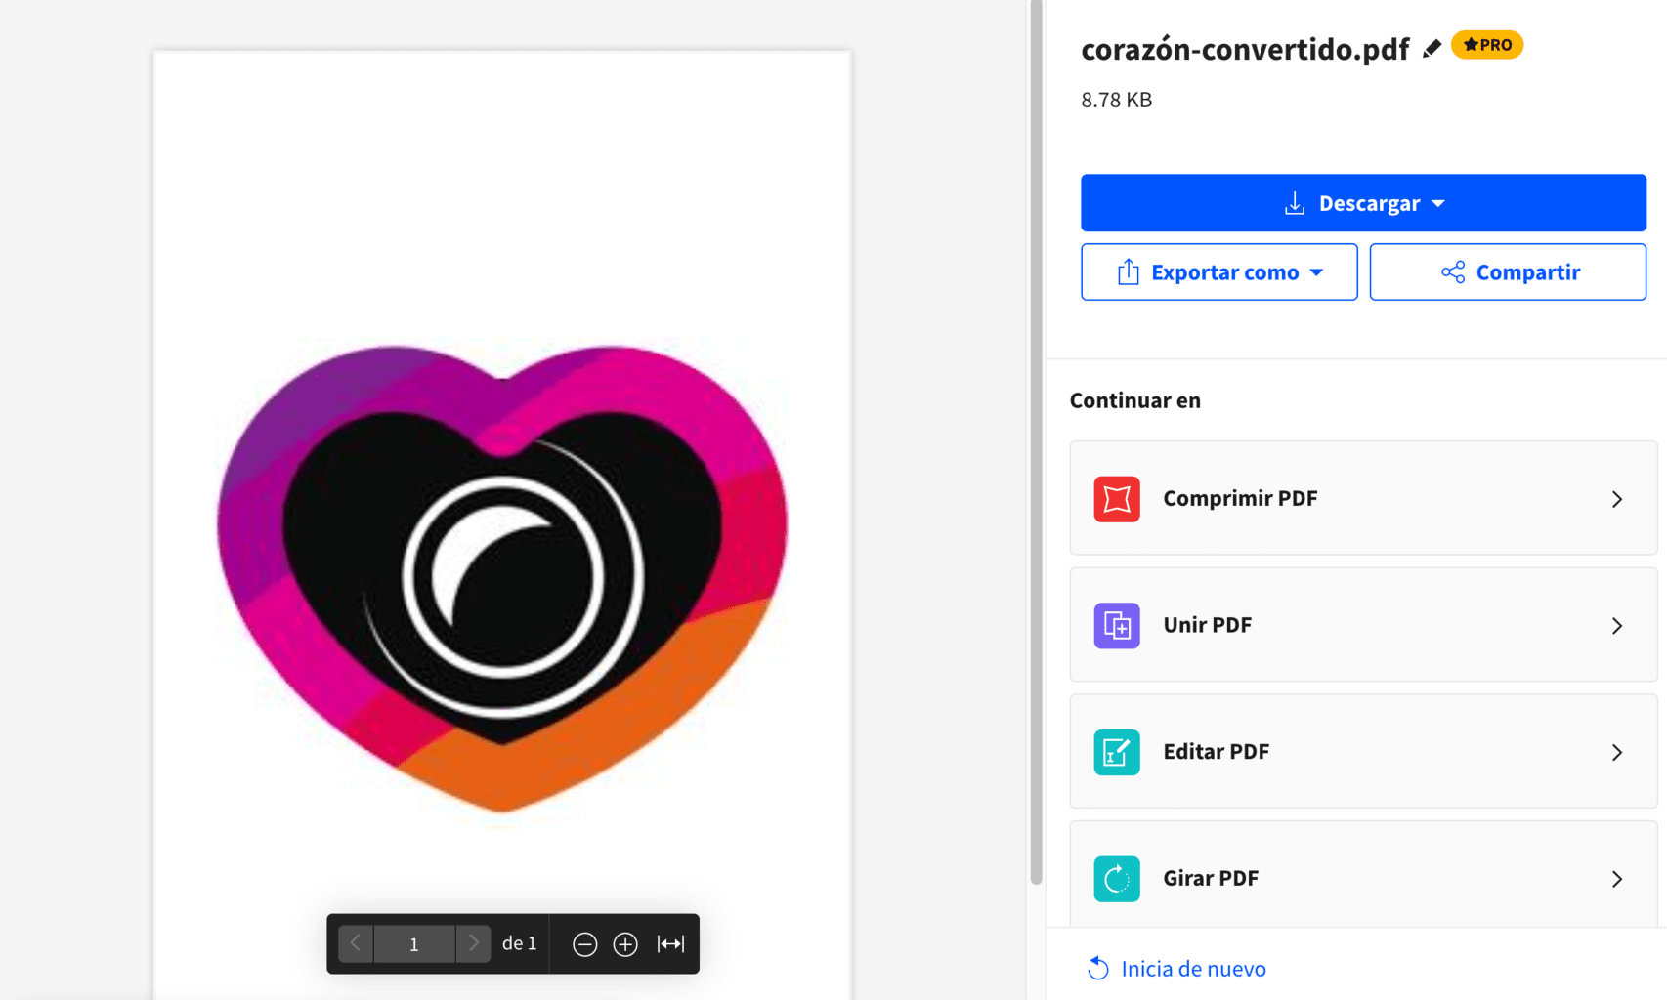1667x1000 pixels.
Task: Zoom out with the minus icon
Action: coord(584,943)
